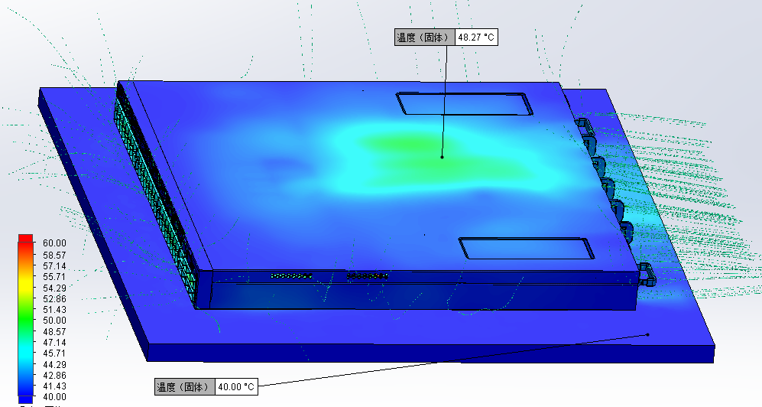Select the connector at the front-right corner
The height and width of the screenshot is (407, 762).
pyautogui.click(x=647, y=274)
